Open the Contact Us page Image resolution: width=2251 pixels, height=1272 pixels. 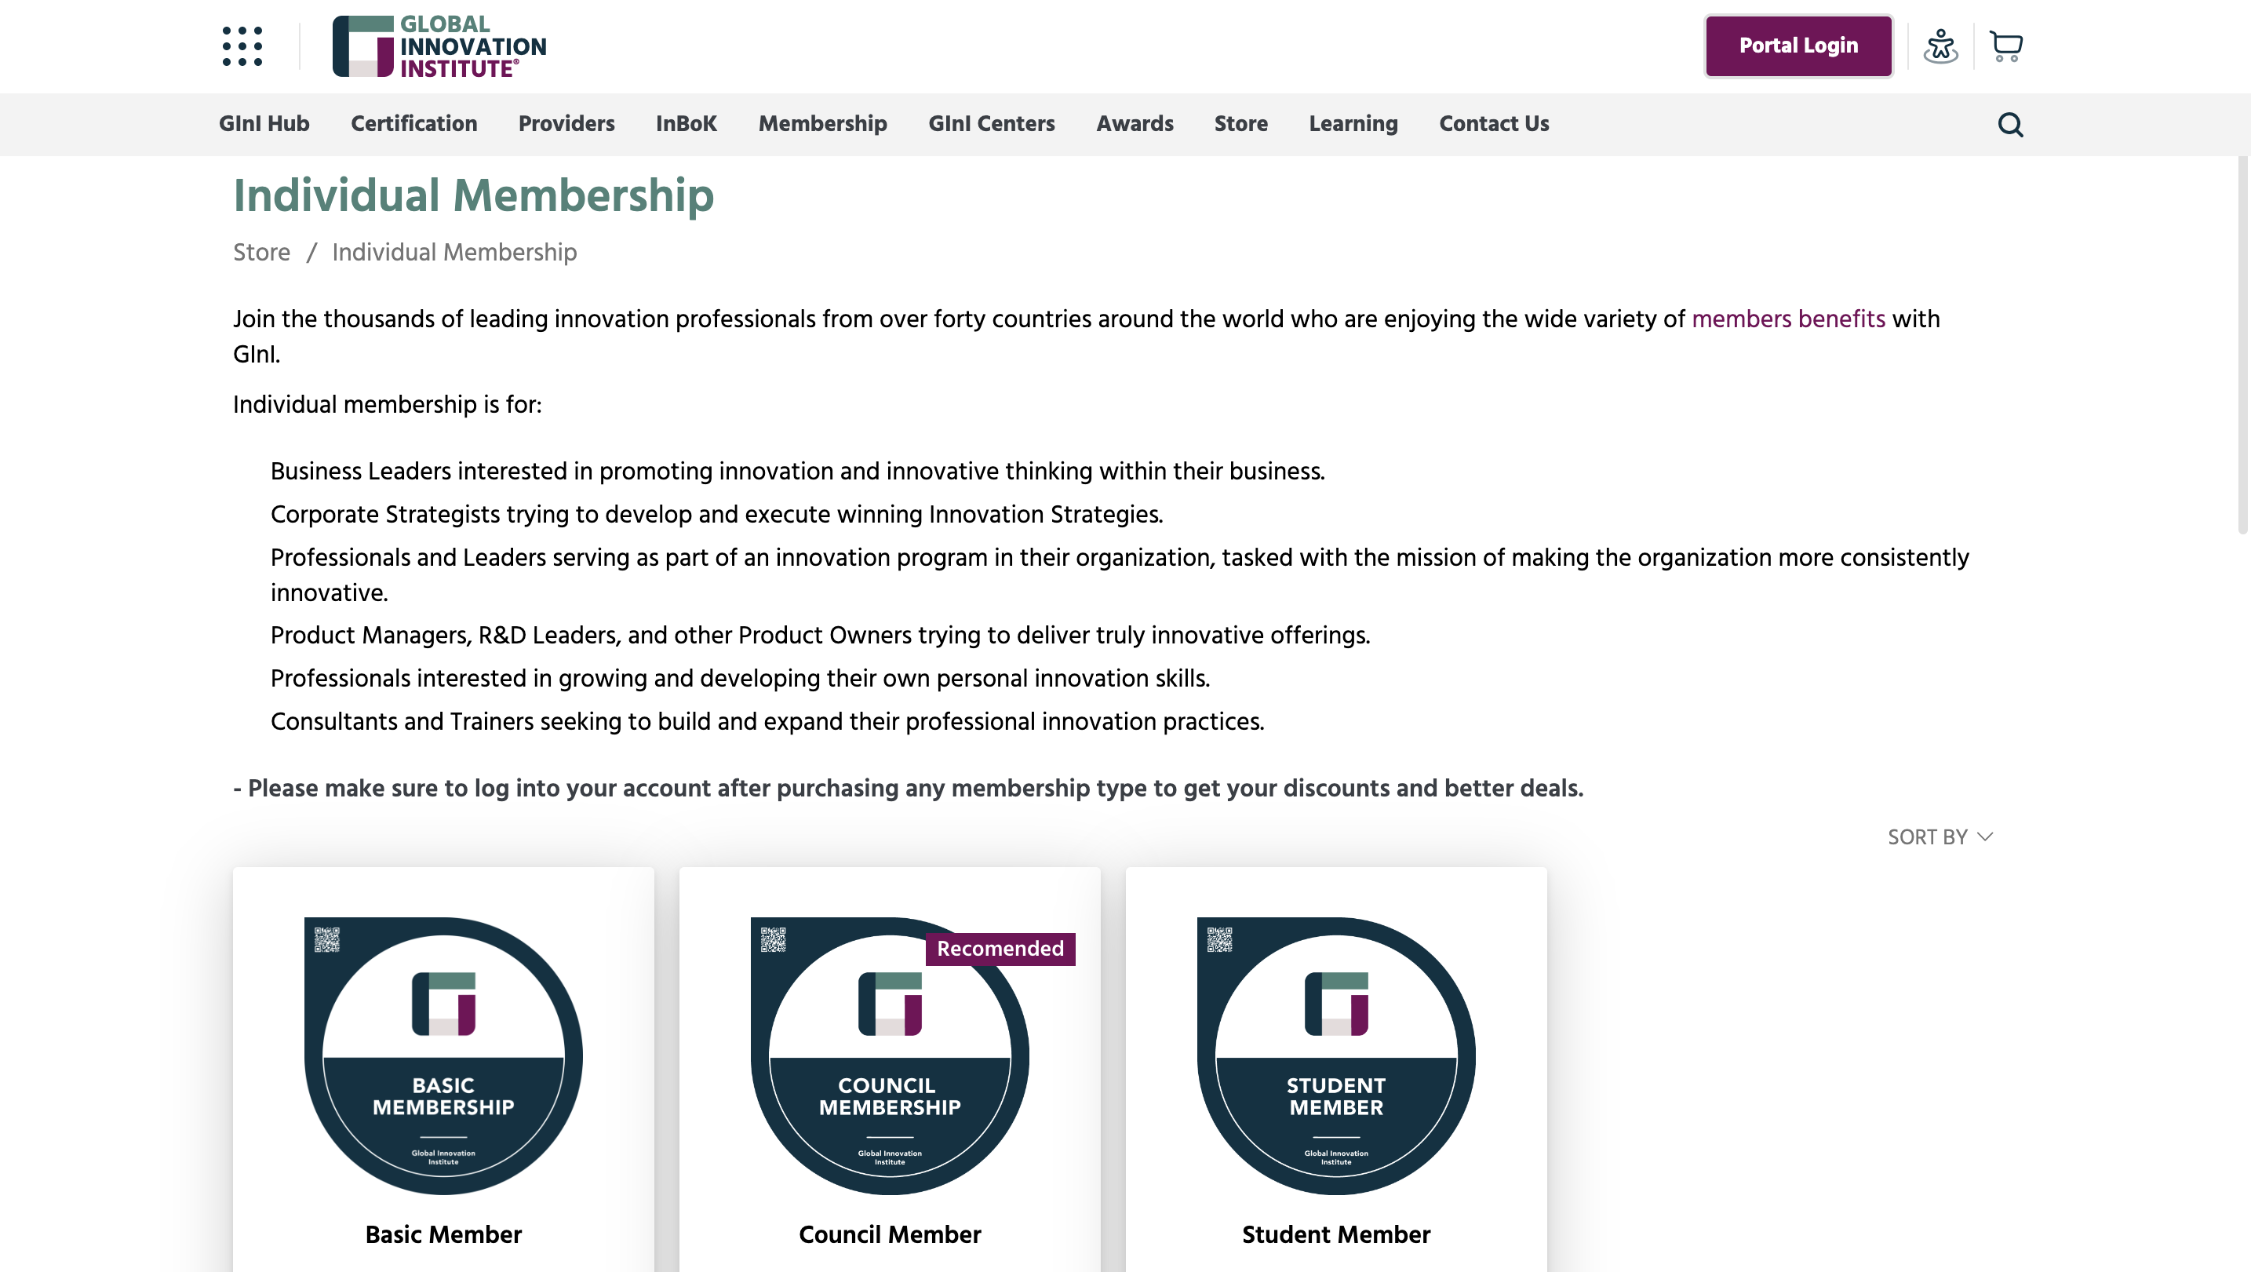point(1493,124)
